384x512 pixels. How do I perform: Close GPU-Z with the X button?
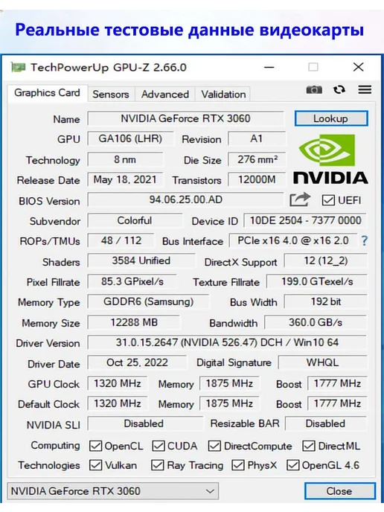pos(359,67)
